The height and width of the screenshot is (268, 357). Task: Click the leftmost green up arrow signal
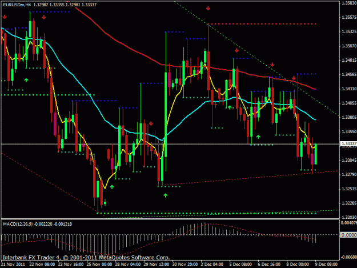pos(26,80)
